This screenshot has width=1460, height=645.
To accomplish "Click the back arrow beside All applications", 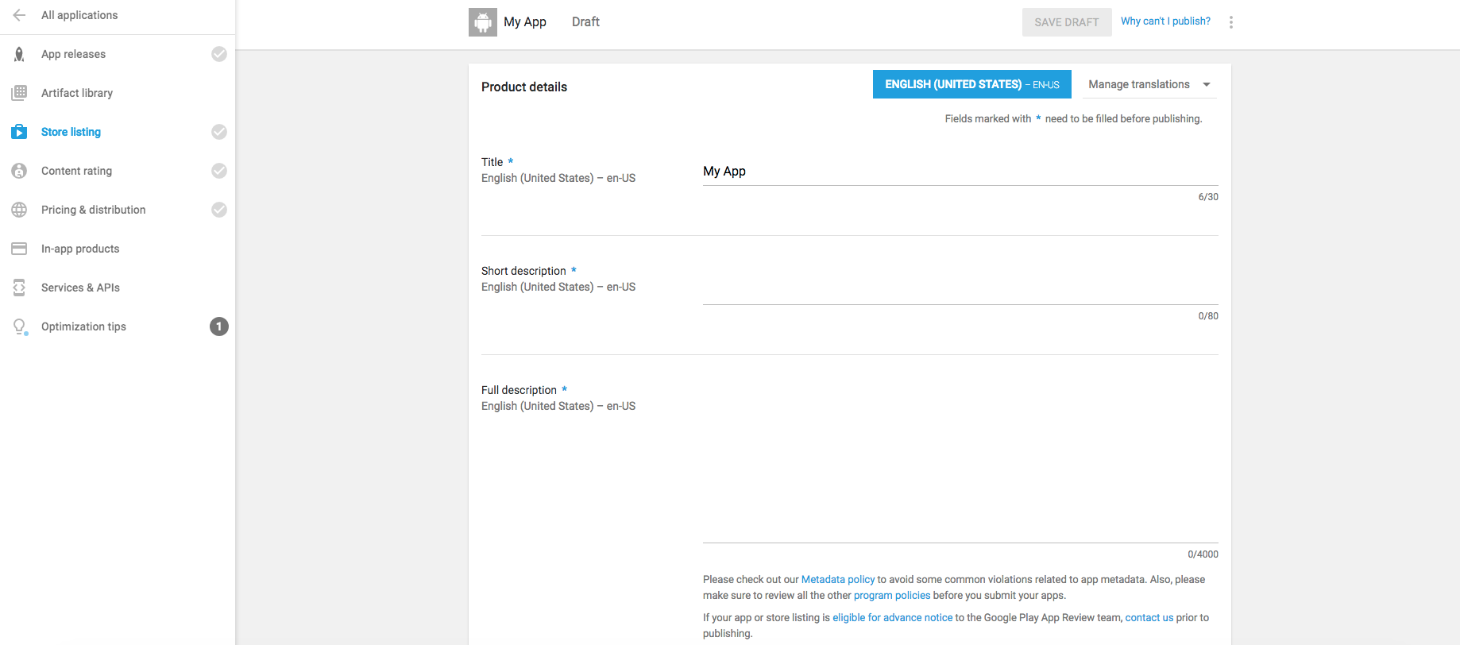I will [19, 15].
